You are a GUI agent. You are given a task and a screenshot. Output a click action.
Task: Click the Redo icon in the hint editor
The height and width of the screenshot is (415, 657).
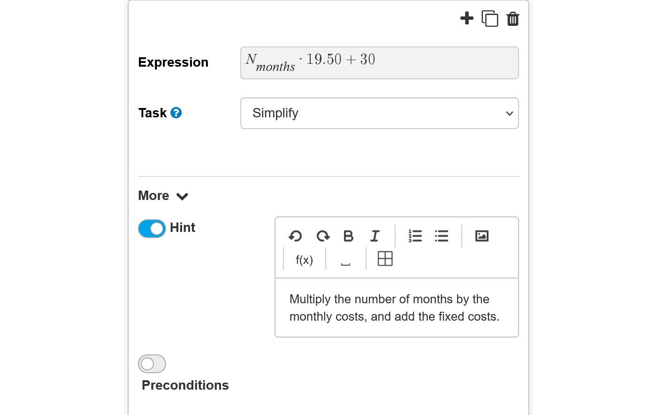(x=323, y=236)
